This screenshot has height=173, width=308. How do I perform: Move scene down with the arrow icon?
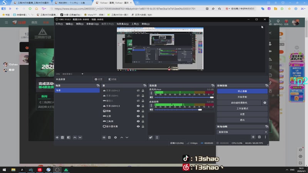coord(80,138)
